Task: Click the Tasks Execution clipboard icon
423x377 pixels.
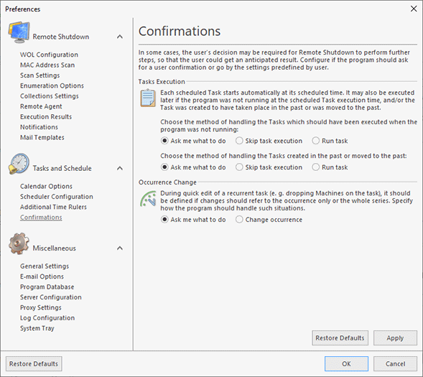Action: 148,98
